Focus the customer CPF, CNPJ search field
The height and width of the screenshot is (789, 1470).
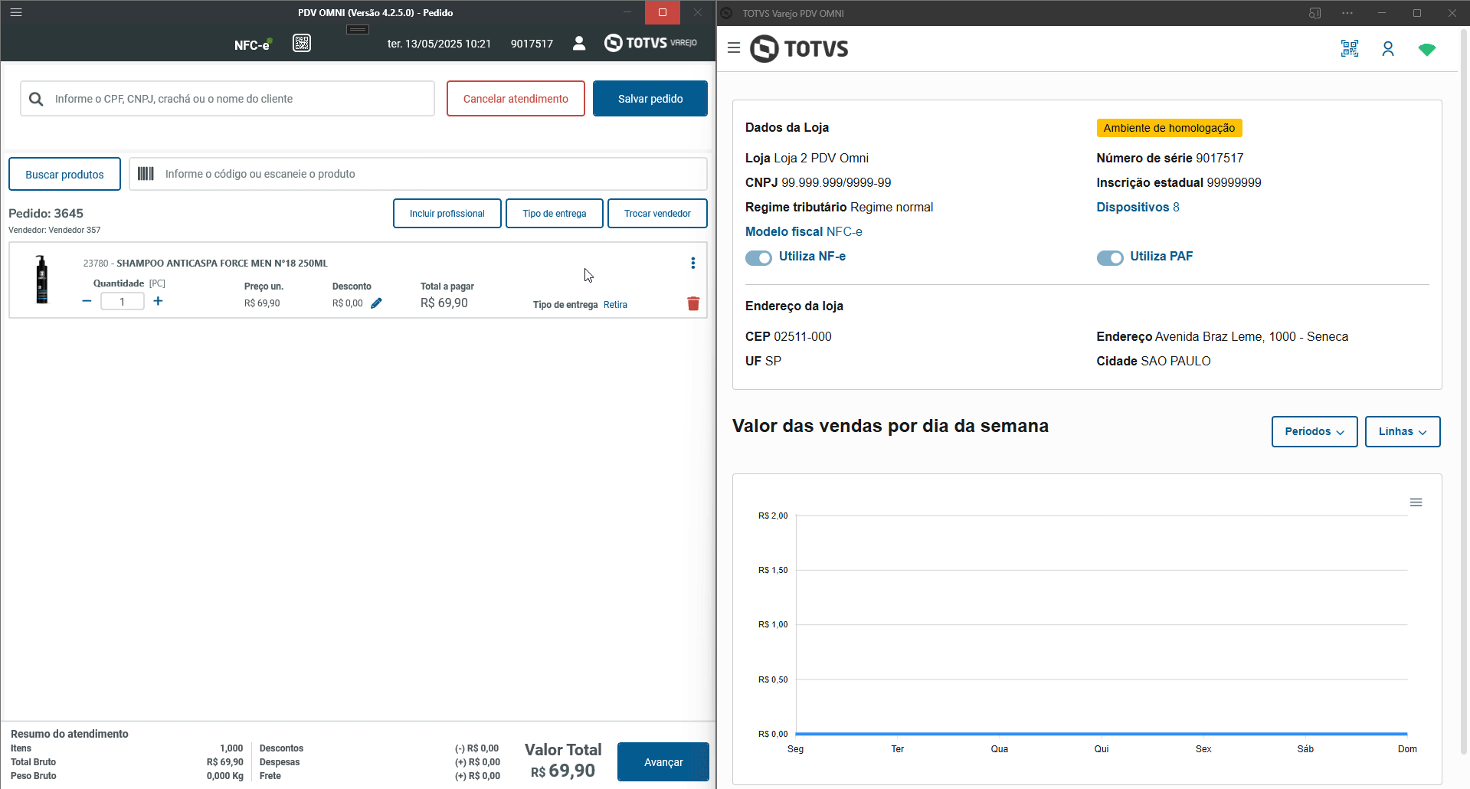click(x=228, y=99)
